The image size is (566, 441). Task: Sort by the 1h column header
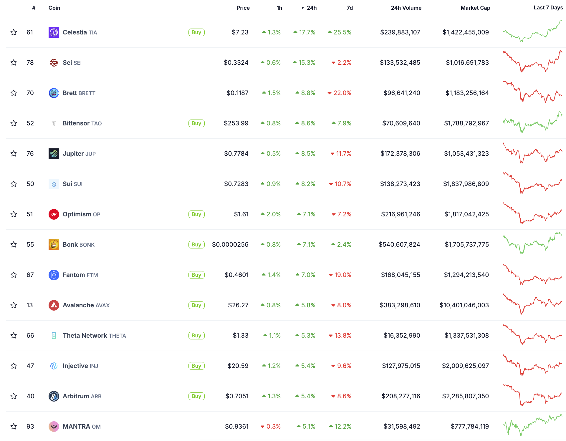pos(279,8)
